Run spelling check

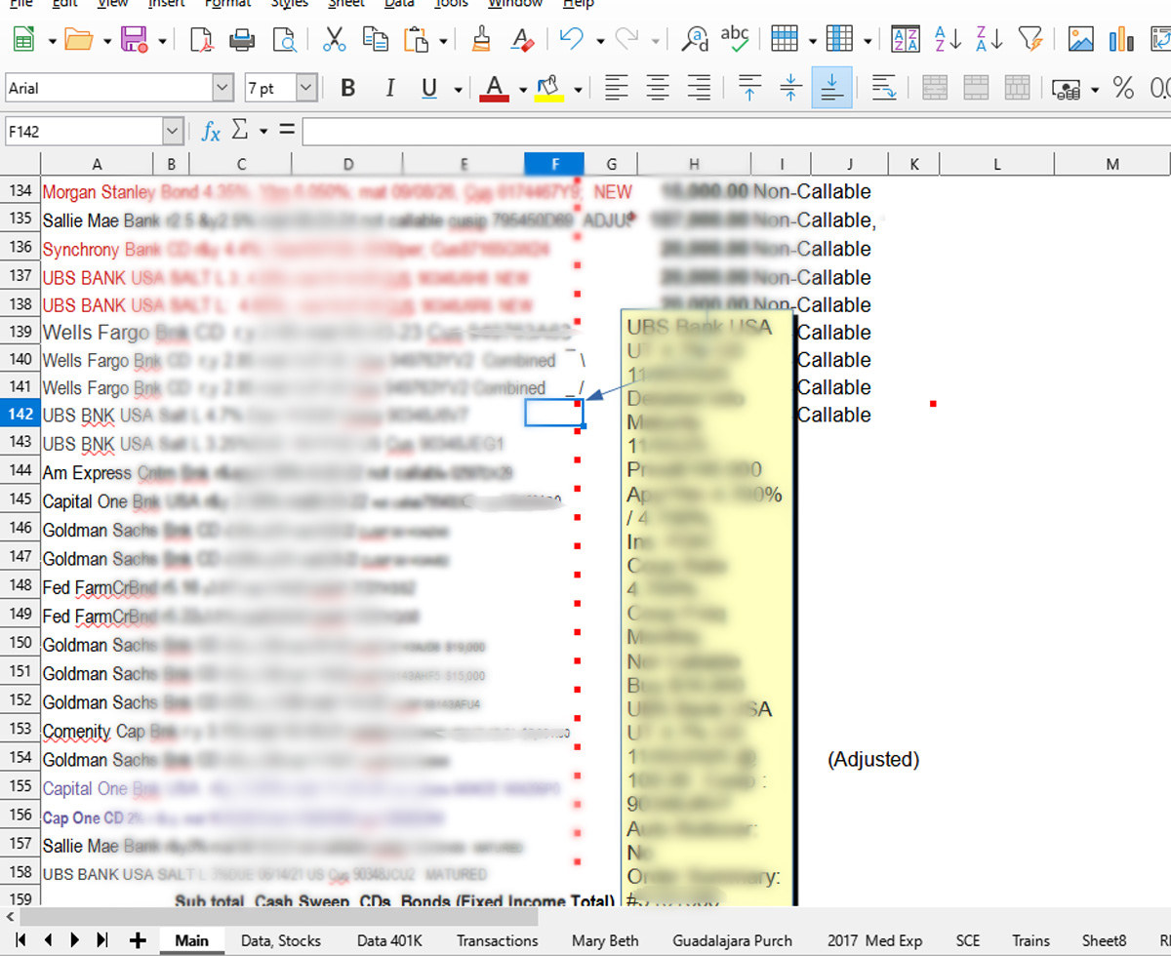tap(734, 39)
